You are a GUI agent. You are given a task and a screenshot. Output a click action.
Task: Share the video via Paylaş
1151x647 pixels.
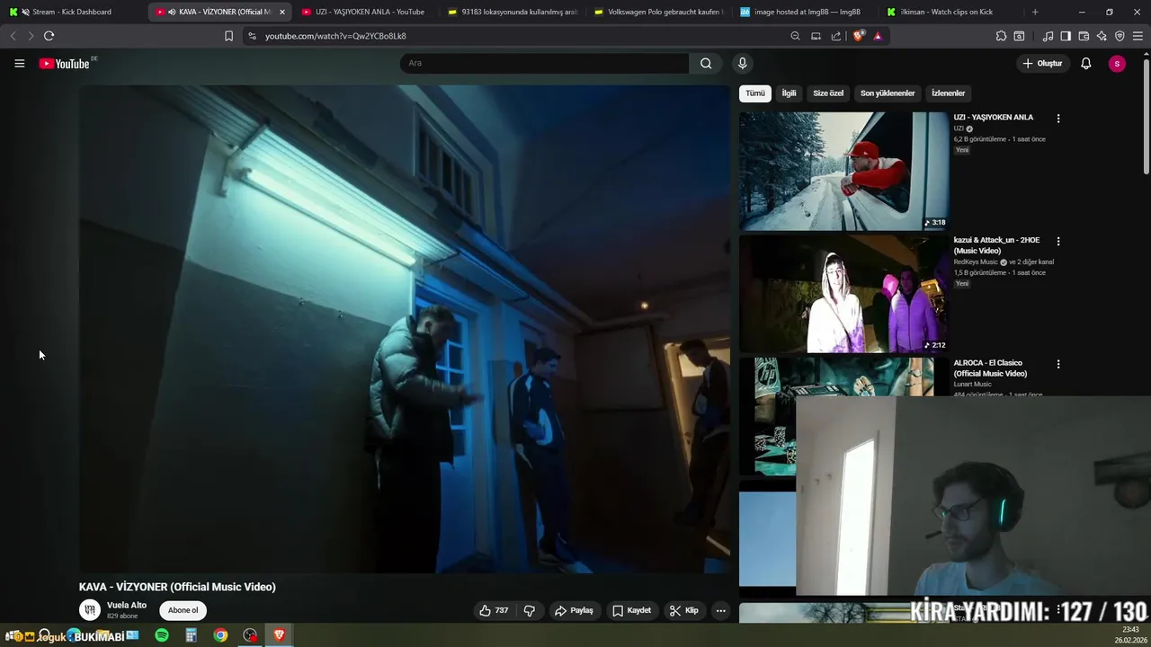coord(574,610)
